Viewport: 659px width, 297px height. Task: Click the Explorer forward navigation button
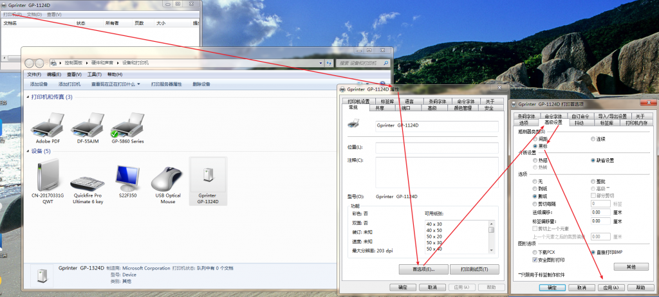tap(39, 63)
